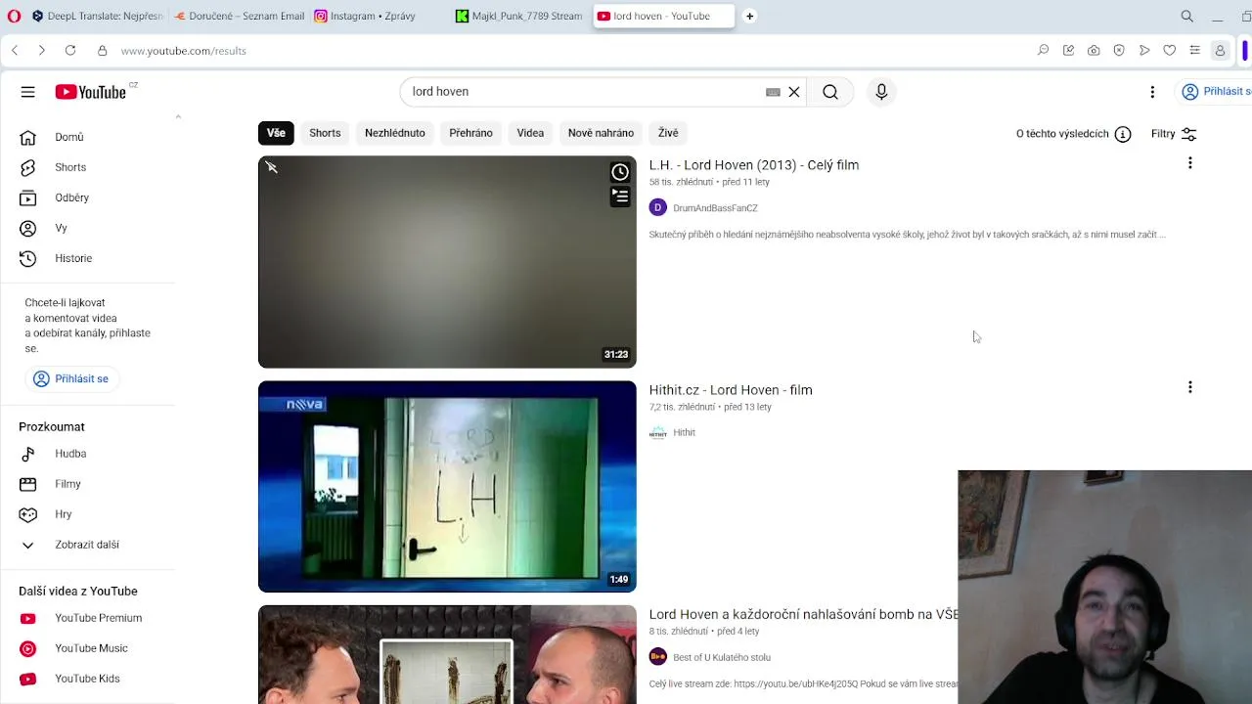This screenshot has width=1252, height=704.
Task: Open Hithit channel link
Action: click(684, 433)
